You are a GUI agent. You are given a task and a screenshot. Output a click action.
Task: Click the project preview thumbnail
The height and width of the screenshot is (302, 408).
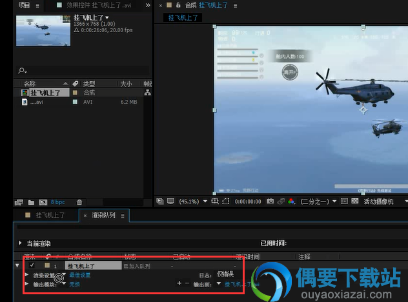coord(43,31)
